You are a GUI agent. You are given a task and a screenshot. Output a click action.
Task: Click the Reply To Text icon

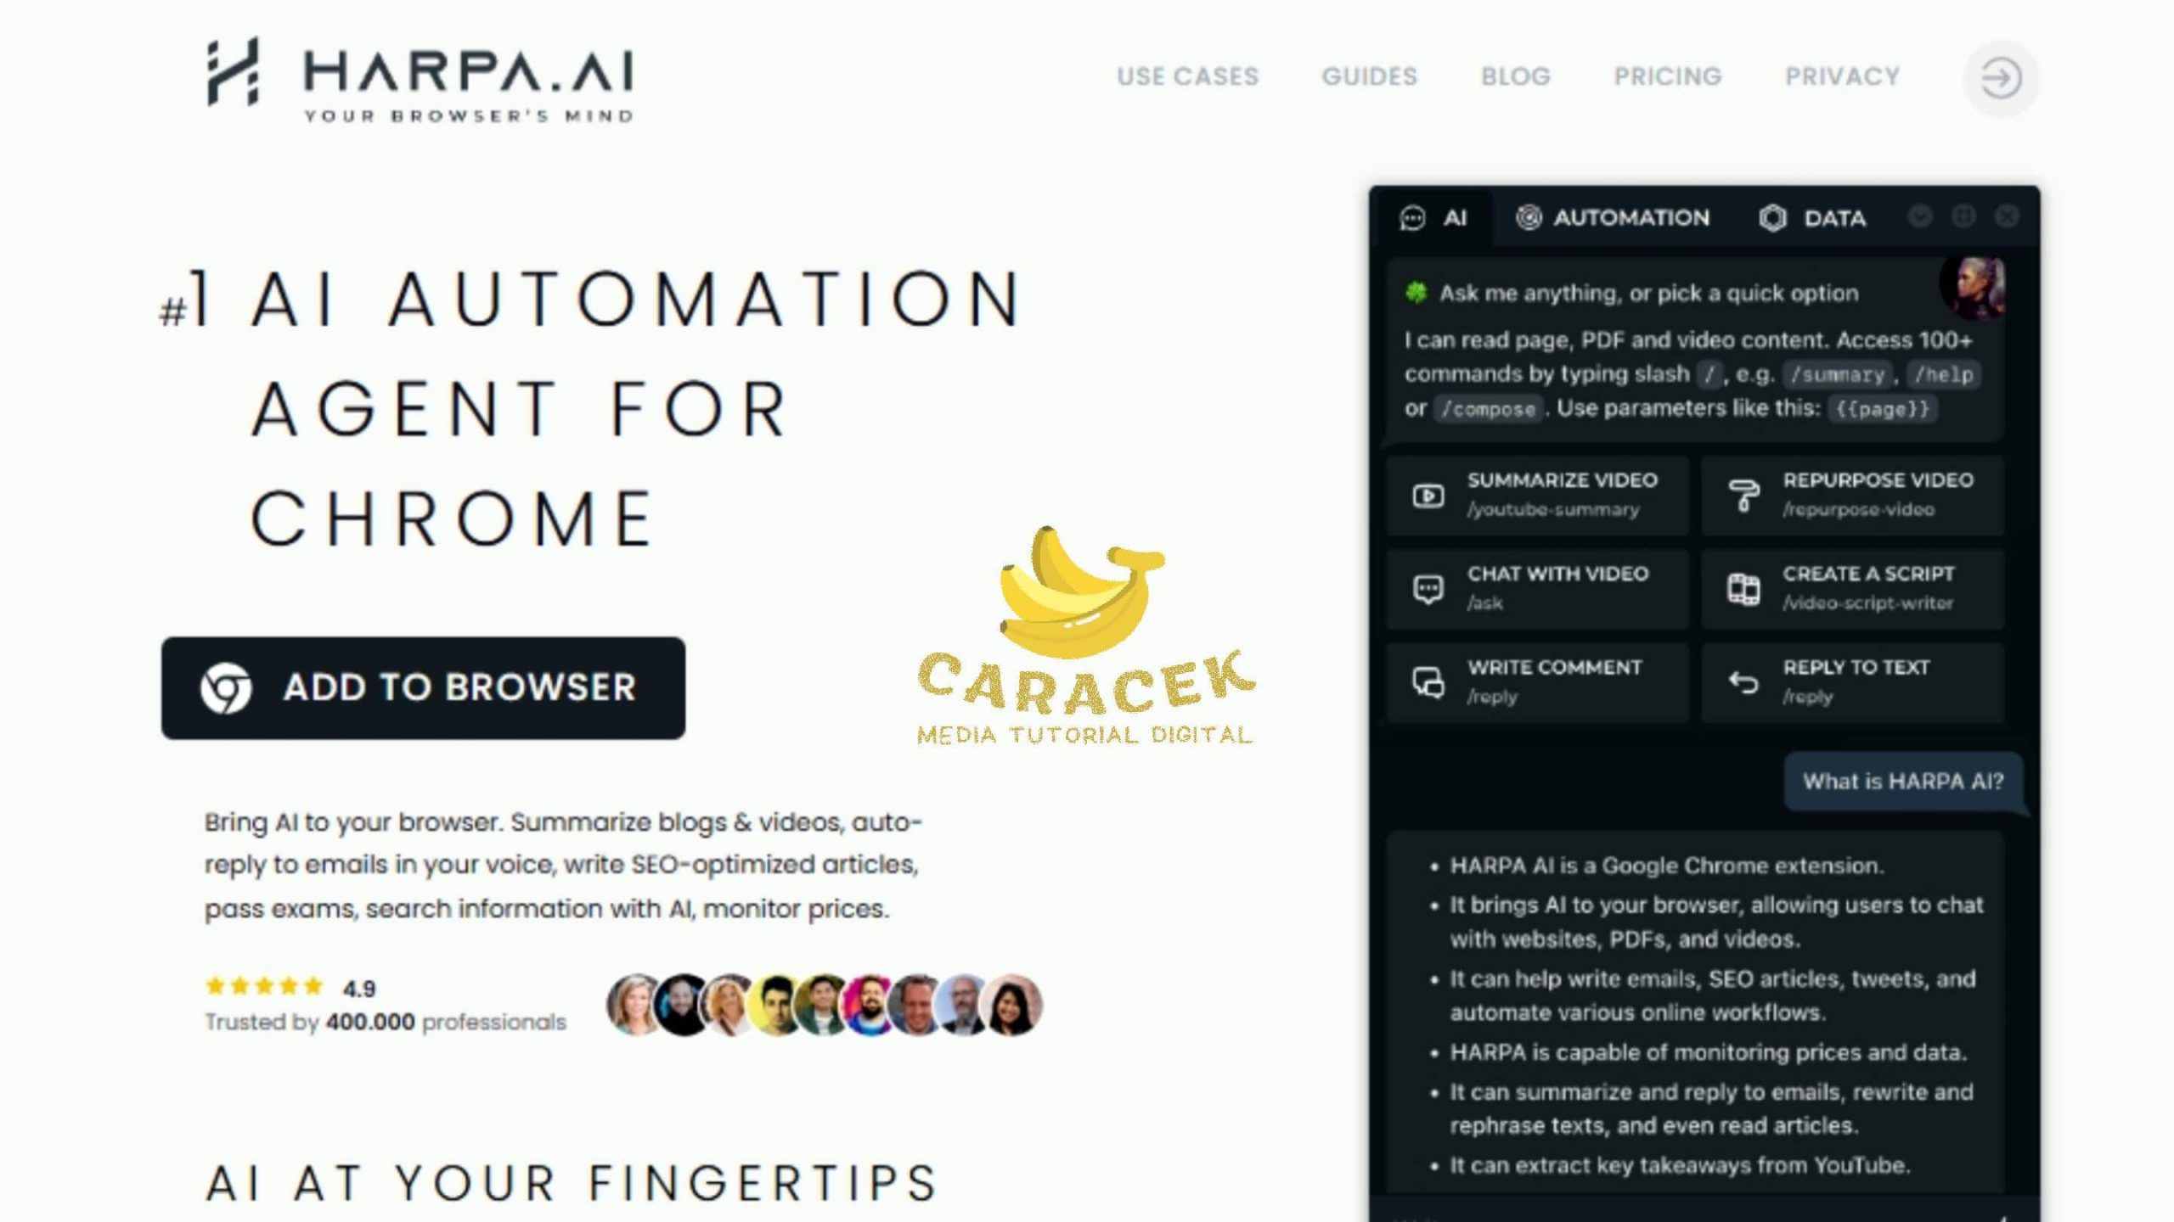pos(1743,682)
